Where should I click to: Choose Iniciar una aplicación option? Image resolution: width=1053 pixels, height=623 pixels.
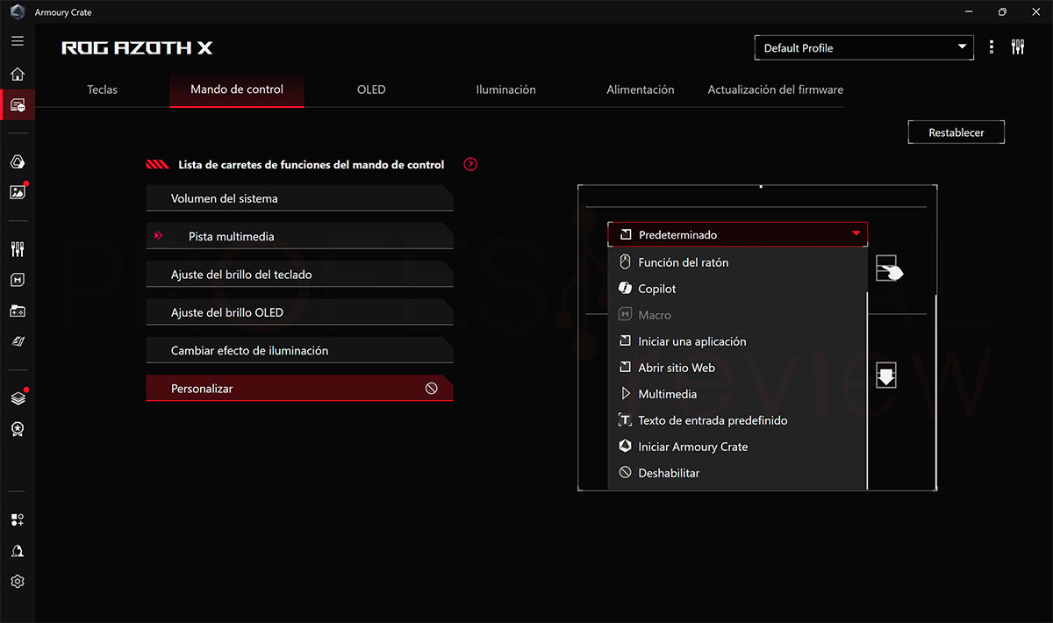737,341
